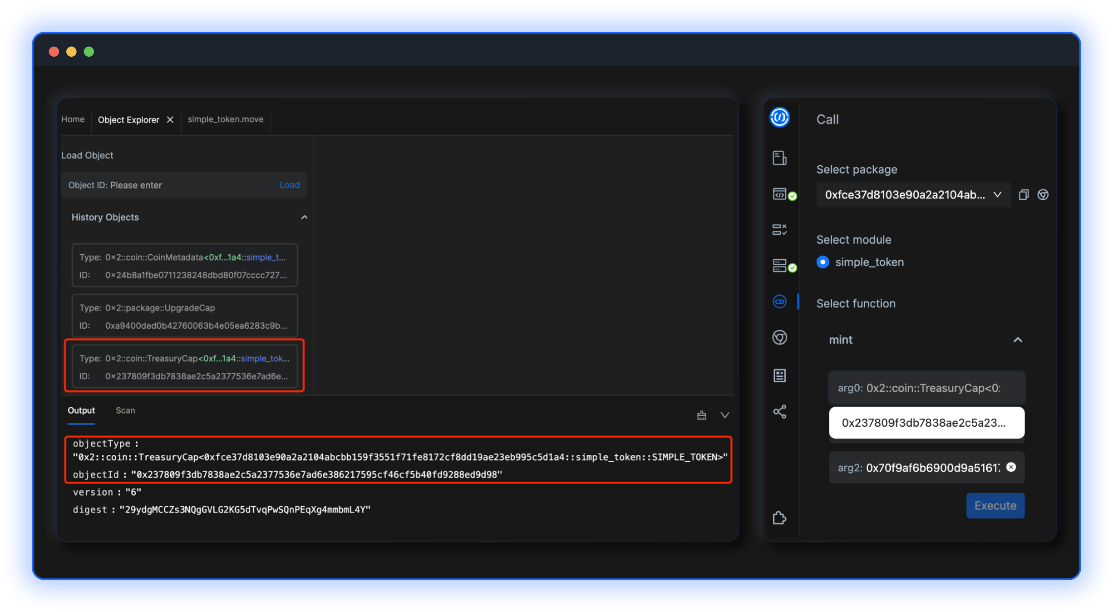
Task: Open the share sidebar icon
Action: [x=779, y=412]
